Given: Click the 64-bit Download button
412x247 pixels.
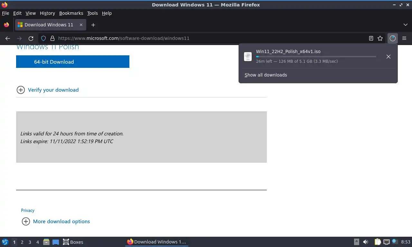Looking at the screenshot, I should point(73,62).
